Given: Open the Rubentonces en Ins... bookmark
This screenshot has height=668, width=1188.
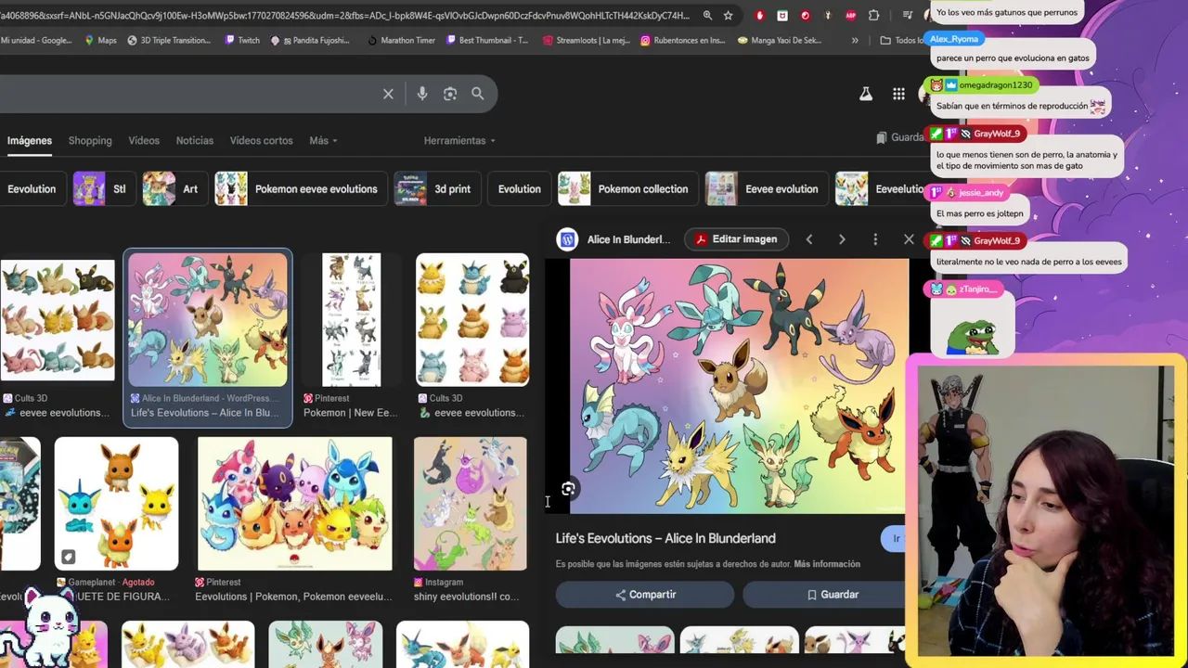Looking at the screenshot, I should click(x=682, y=41).
